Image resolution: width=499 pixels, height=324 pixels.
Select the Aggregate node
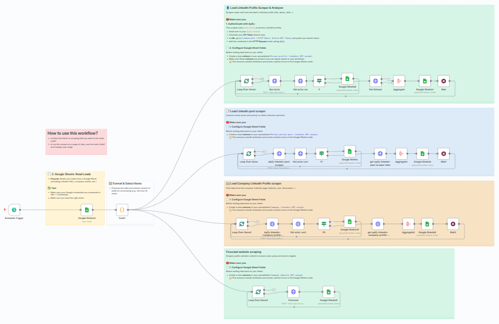tap(399, 81)
